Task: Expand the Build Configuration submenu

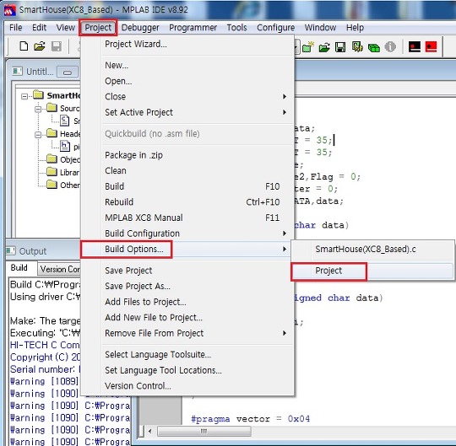Action: click(285, 234)
